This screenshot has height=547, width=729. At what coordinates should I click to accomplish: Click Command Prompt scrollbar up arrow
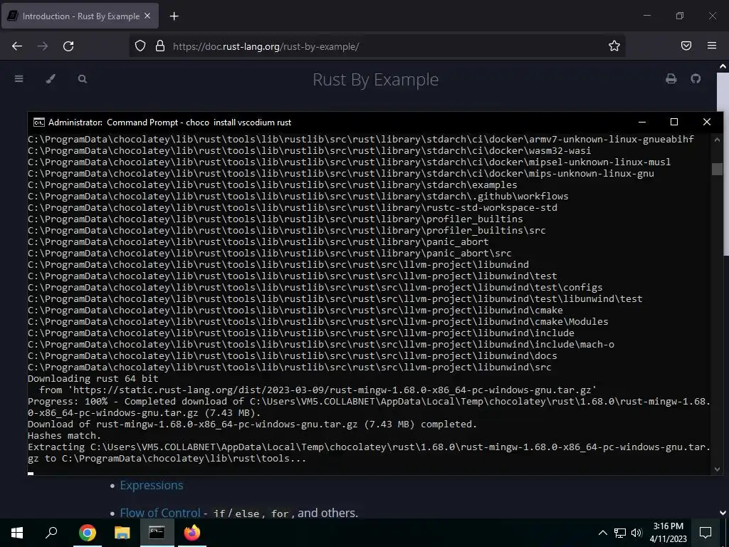[x=717, y=140]
